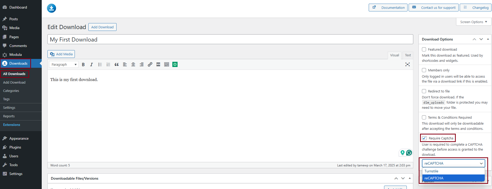Show the toolbar toggle keyboard icon
The image size is (492, 189).
point(167,64)
